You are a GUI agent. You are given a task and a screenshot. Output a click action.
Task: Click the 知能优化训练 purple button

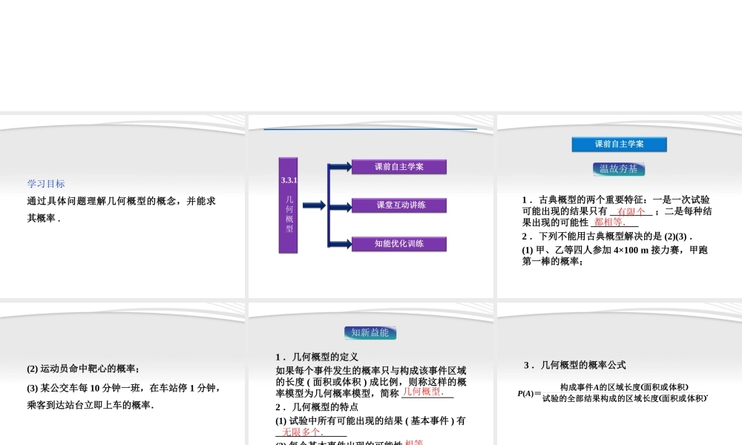(x=399, y=244)
